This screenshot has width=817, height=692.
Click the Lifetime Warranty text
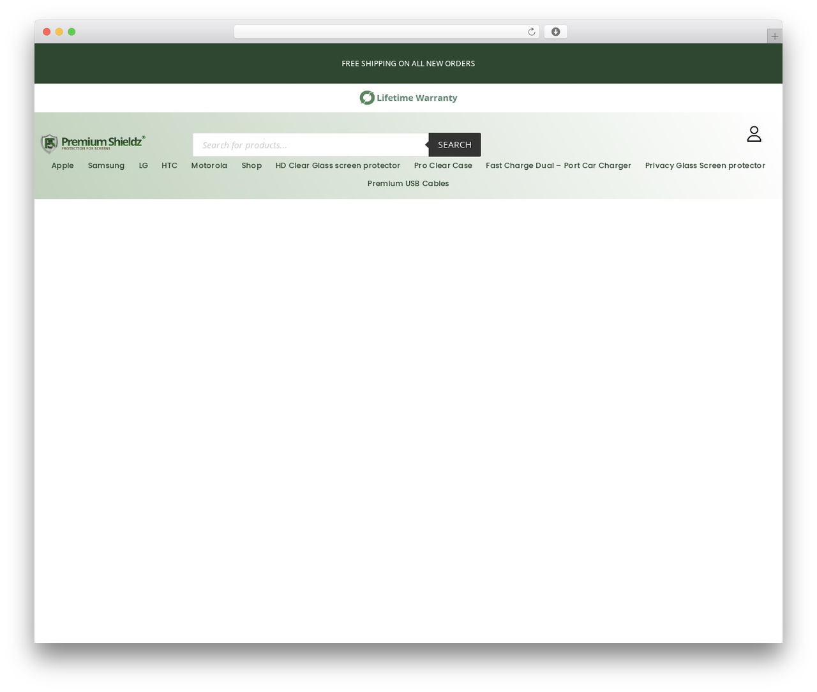(x=417, y=98)
